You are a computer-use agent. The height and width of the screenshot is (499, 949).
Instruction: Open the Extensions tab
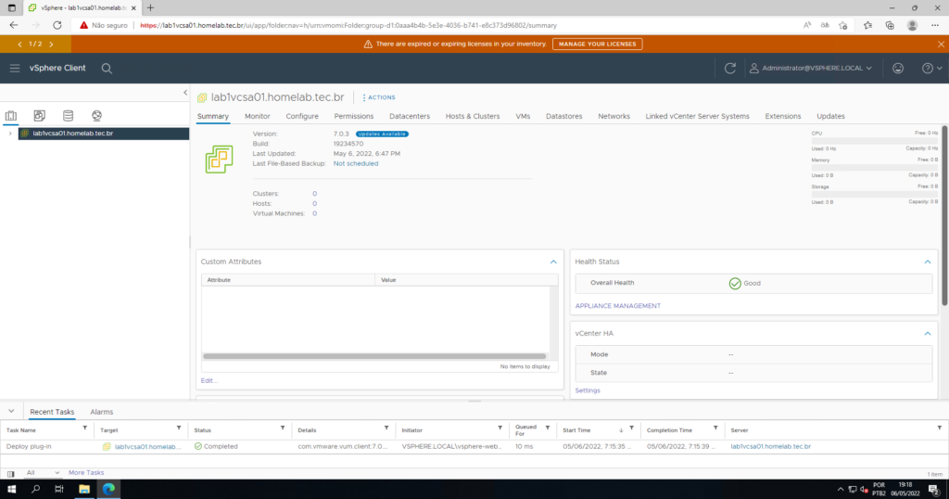click(x=782, y=116)
